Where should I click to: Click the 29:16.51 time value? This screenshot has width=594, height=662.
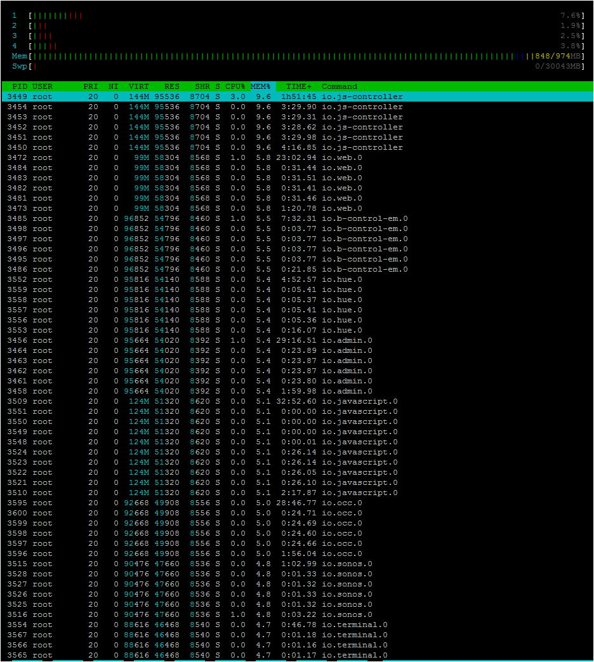pyautogui.click(x=296, y=340)
